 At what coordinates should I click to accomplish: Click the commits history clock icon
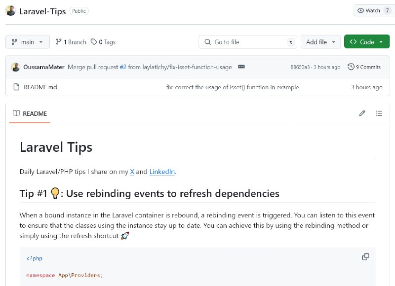[351, 67]
